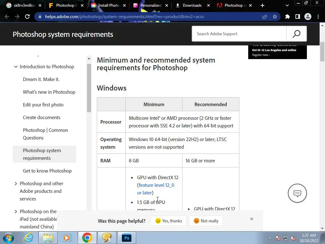This screenshot has height=244, width=325.
Task: Click the muted volume tray icon
Action: [x=293, y=238]
